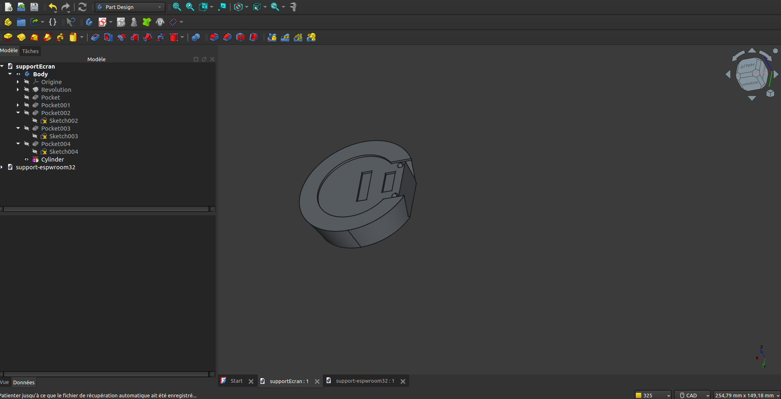Click the Fit All zoom icon
Image resolution: width=781 pixels, height=399 pixels.
pos(177,7)
